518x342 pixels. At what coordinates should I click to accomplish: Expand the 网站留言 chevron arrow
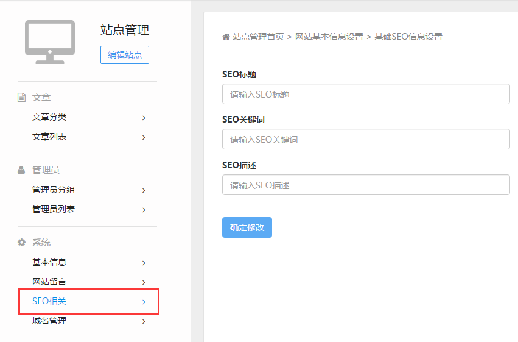click(144, 282)
